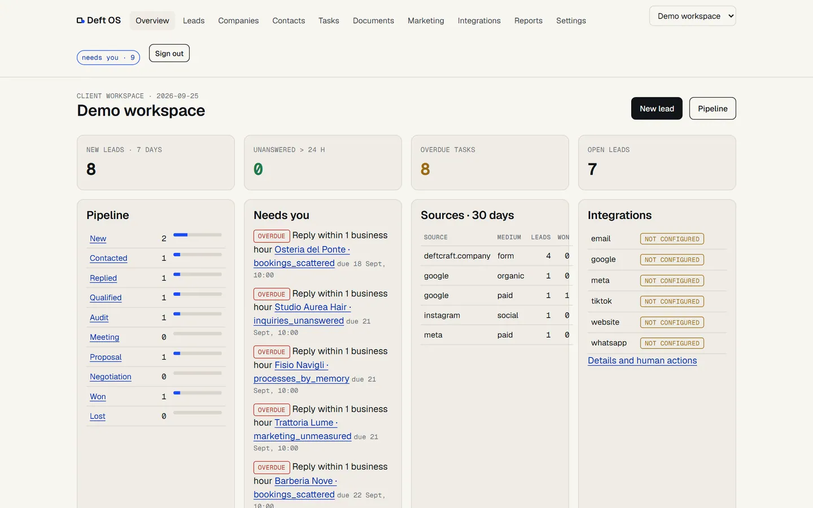This screenshot has width=813, height=508.
Task: Open the Studio Aurea Hair lead link
Action: pos(313,307)
